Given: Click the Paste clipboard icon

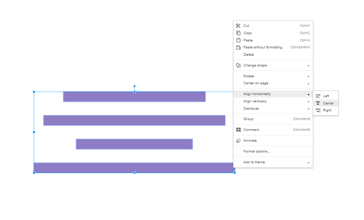Looking at the screenshot, I should pyautogui.click(x=238, y=40).
